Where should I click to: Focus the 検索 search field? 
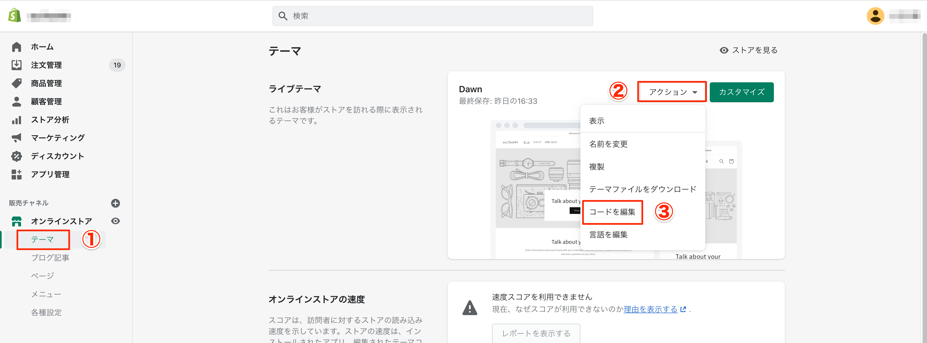433,16
